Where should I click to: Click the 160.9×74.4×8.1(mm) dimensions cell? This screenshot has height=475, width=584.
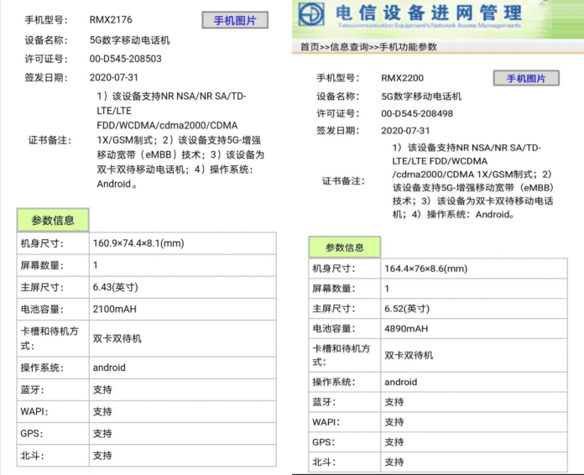click(x=138, y=244)
